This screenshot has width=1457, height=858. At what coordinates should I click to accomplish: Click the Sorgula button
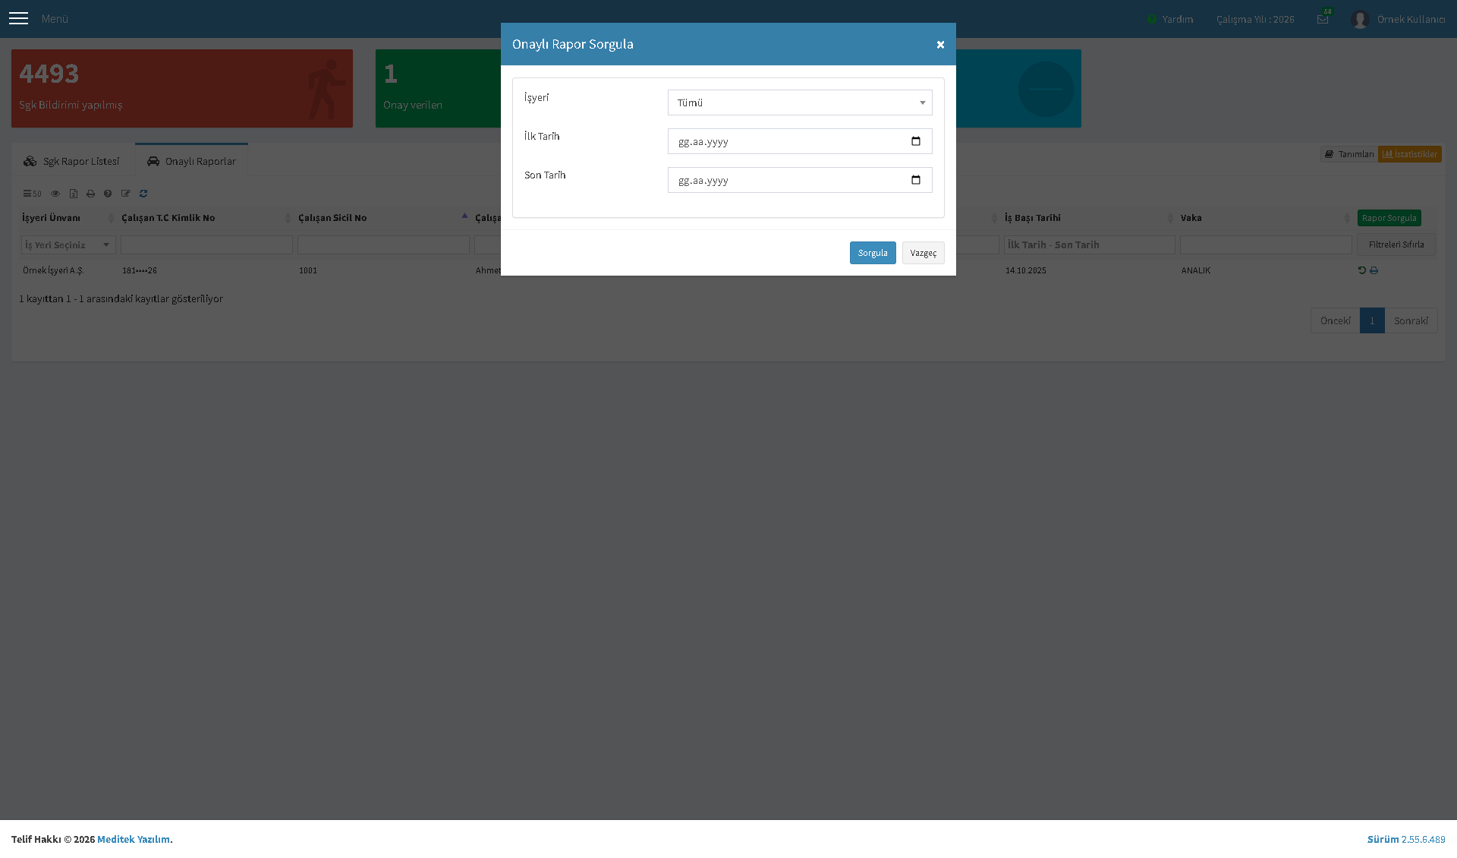873,253
